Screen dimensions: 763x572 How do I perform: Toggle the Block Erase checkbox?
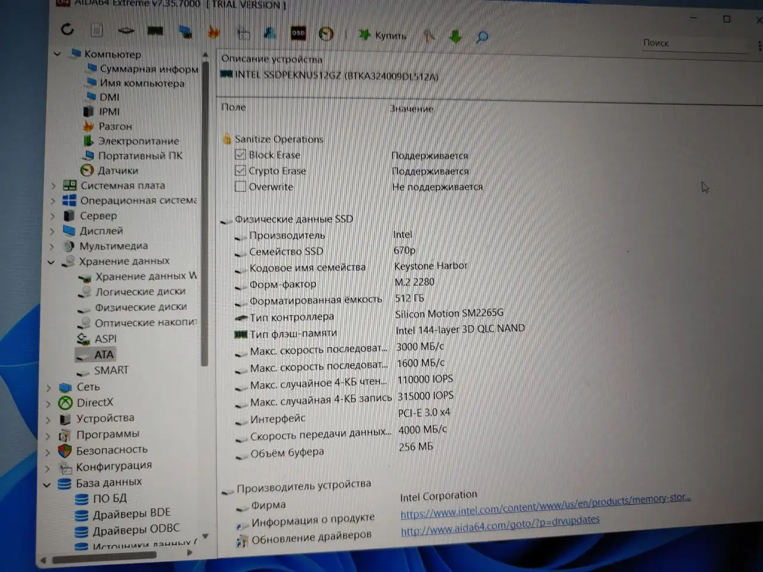pos(240,154)
